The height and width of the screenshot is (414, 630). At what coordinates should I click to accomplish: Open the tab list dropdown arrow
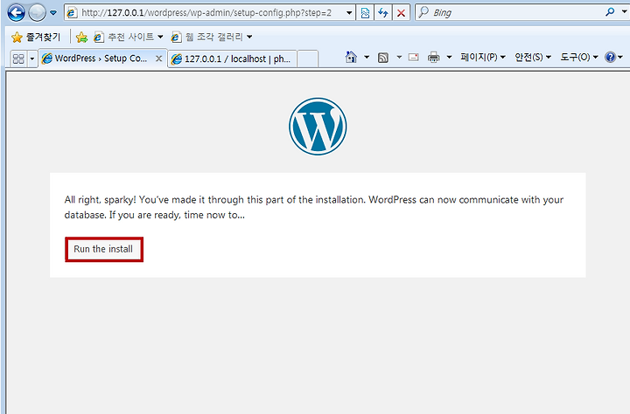pyautogui.click(x=32, y=59)
